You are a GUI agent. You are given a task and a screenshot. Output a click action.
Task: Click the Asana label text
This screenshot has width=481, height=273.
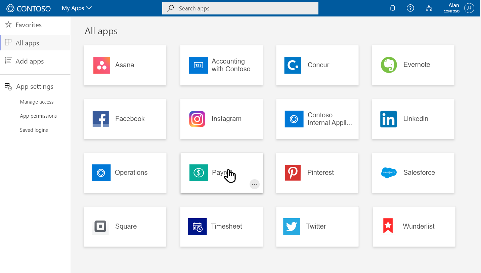tap(125, 65)
